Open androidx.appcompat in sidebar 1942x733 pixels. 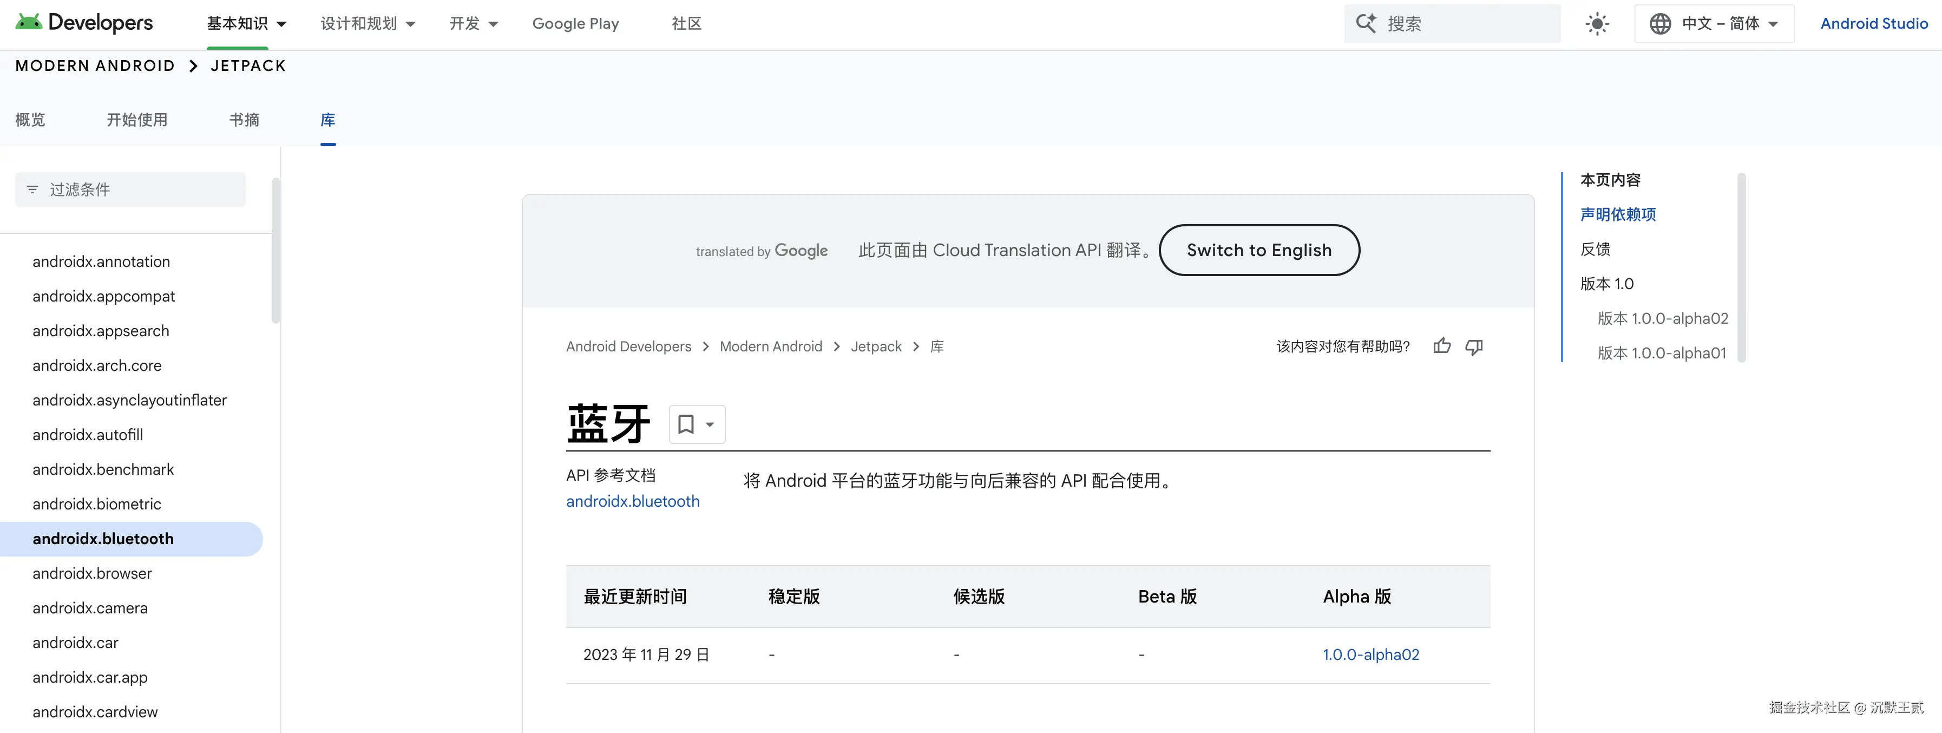(x=103, y=296)
